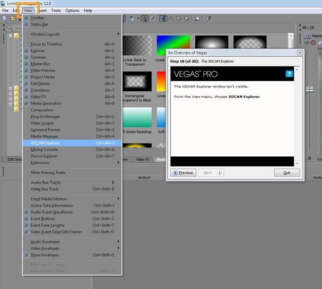Open Mixing Console from View menu
Viewport: 322px width, 289px height.
72,150
